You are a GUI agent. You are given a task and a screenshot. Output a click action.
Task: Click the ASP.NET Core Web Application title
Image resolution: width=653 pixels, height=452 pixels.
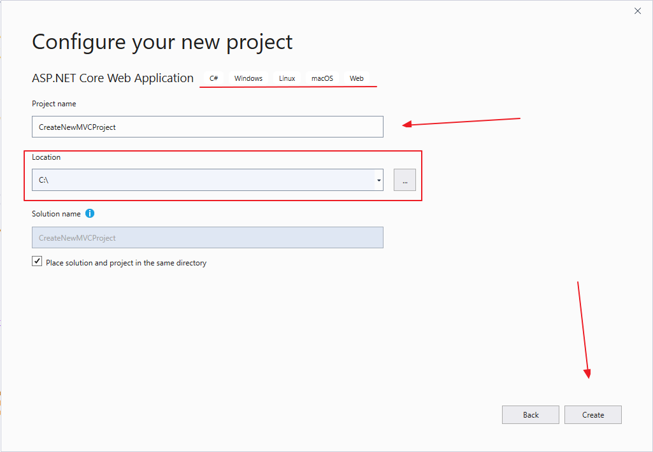click(113, 78)
